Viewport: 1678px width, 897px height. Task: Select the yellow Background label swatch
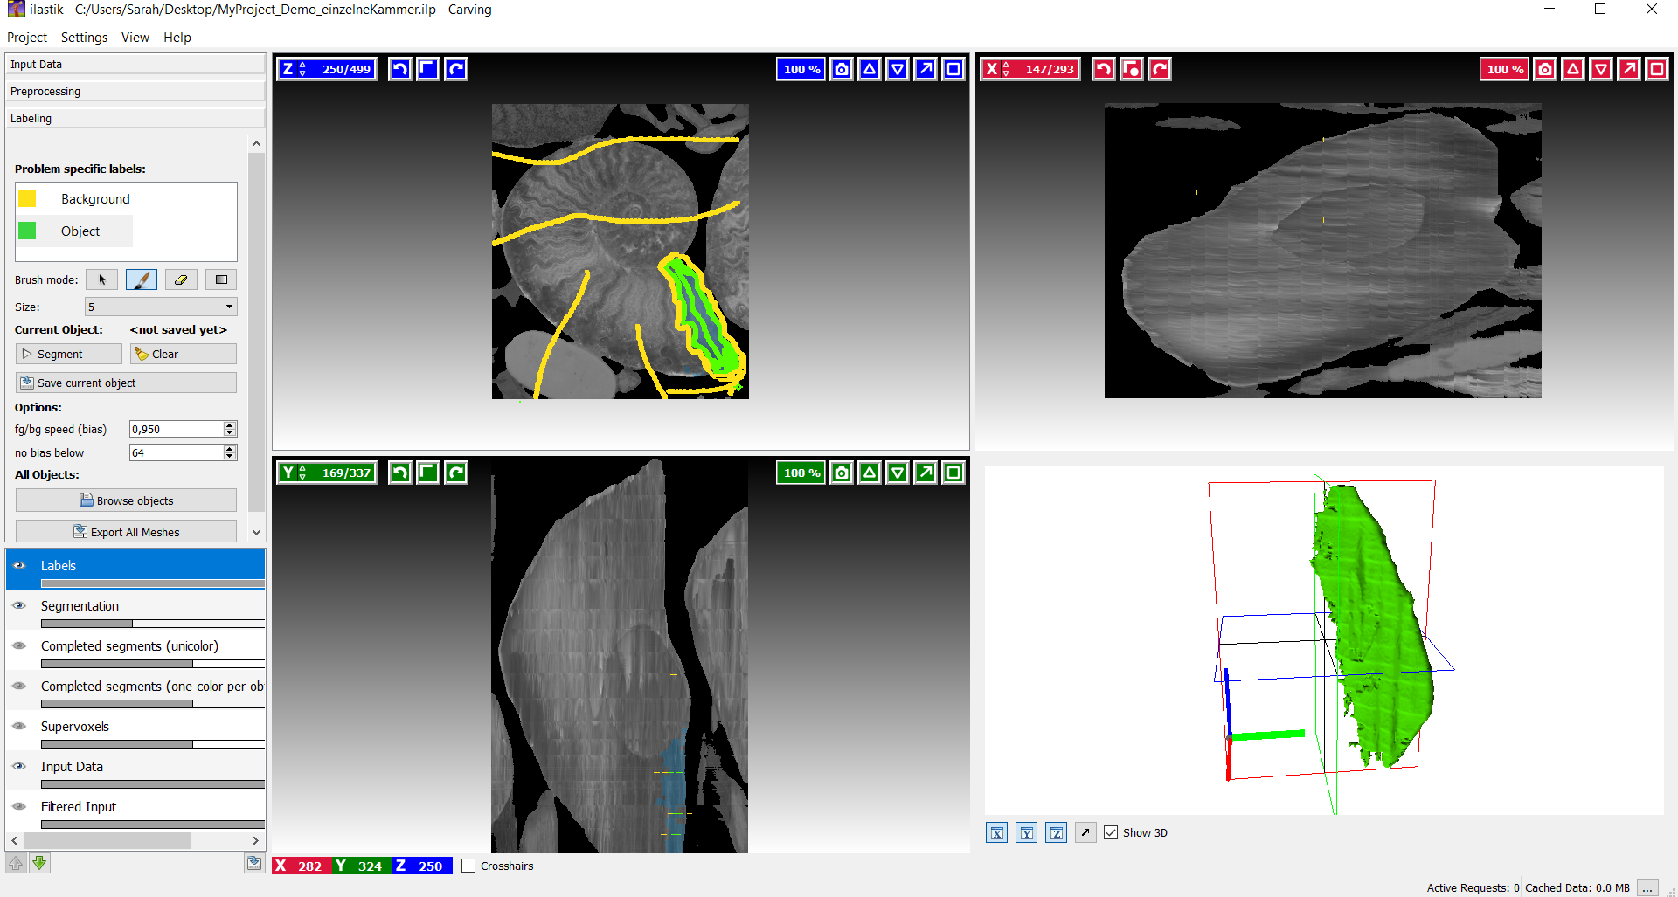tap(27, 198)
